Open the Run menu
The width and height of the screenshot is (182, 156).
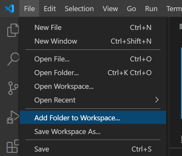pos(151,9)
